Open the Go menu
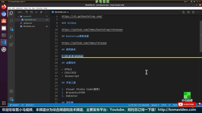Viewport: 202px width, 113px height. 30,8
